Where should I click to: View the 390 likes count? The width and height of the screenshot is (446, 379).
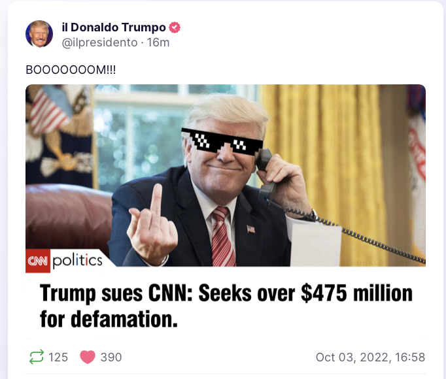pos(111,357)
